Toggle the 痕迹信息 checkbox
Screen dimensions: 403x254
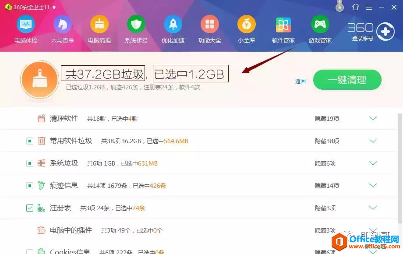(30, 186)
